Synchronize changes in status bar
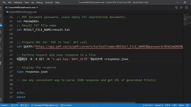Screen dimensions: 191x107 (15, 105)
